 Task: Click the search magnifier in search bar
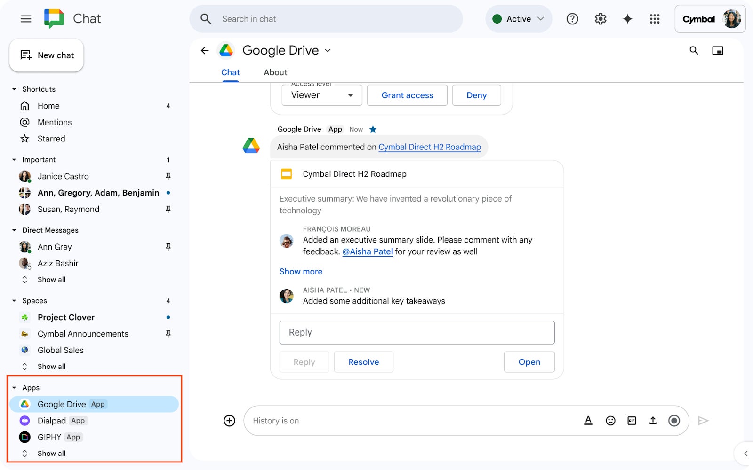point(206,19)
